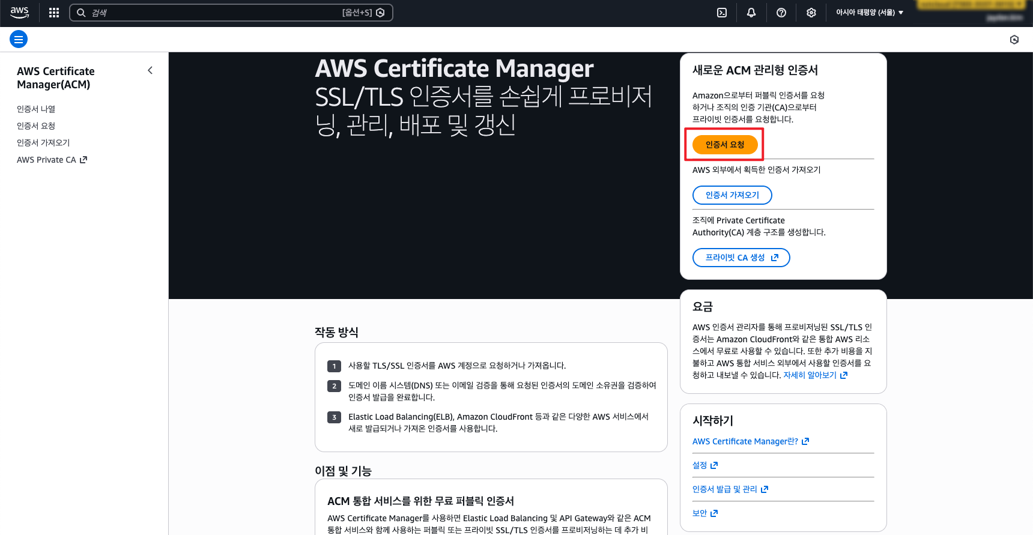Open AWS Private CA sidebar link

52,160
